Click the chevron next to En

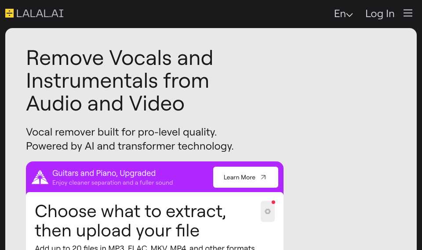[349, 15]
